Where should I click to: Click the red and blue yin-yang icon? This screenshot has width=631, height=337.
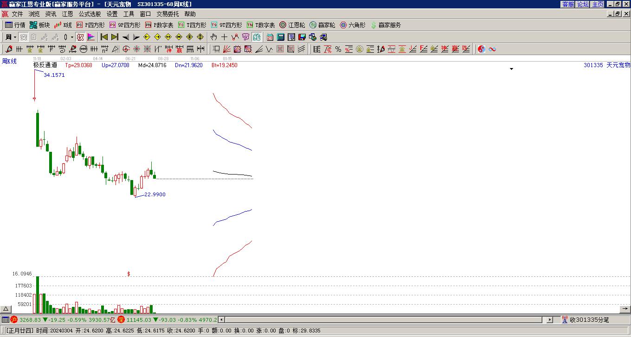coord(481,49)
